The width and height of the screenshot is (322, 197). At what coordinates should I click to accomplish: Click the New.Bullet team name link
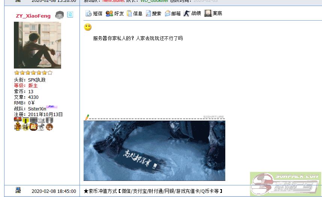[114, 1]
